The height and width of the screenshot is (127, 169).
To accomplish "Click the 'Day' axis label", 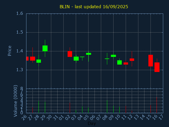I will pyautogui.click(x=92, y=123).
